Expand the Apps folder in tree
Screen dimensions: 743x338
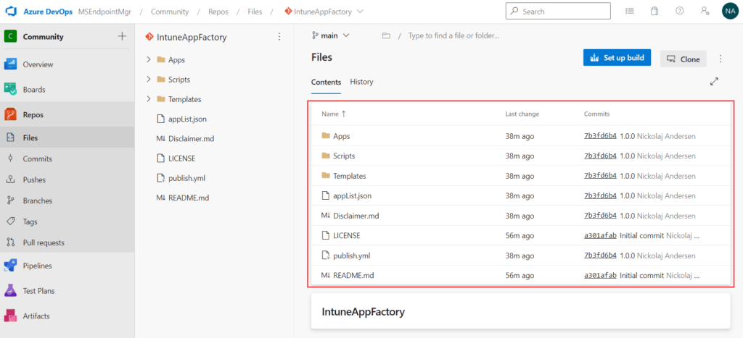[148, 59]
